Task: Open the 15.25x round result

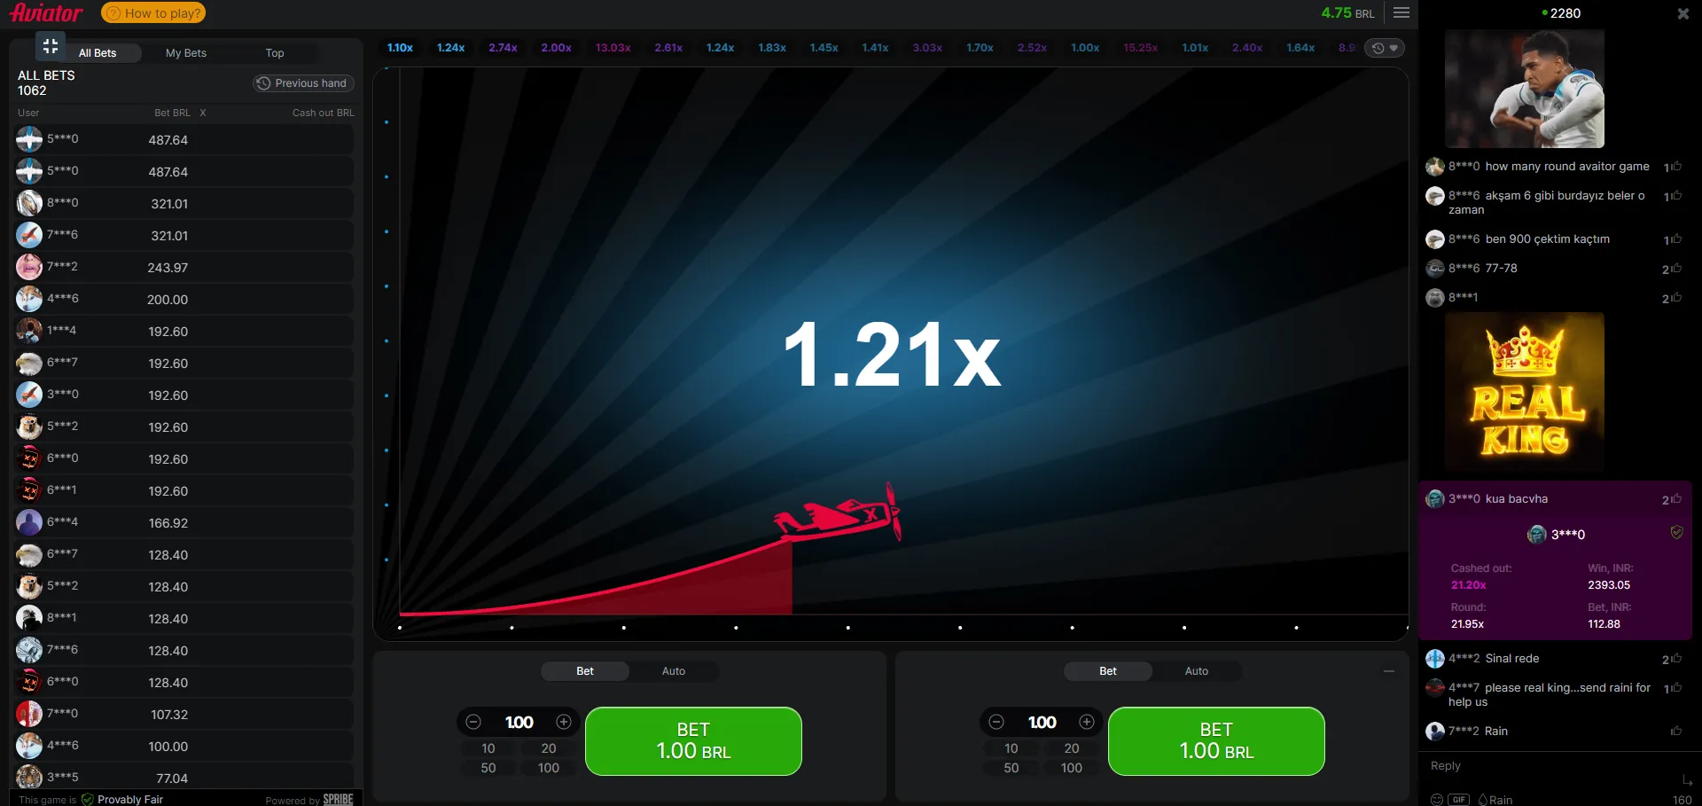Action: (x=1140, y=48)
